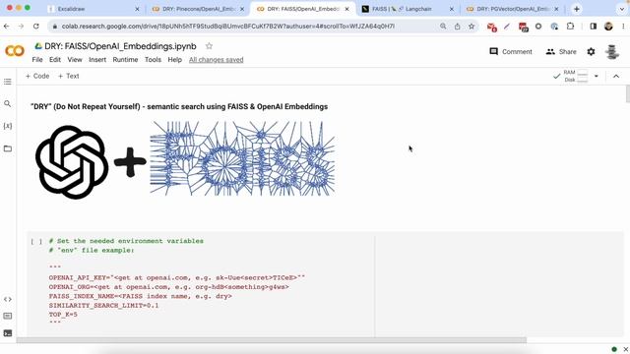The height and width of the screenshot is (354, 630).
Task: Click the RAM Disk usage indicator
Action: point(575,76)
